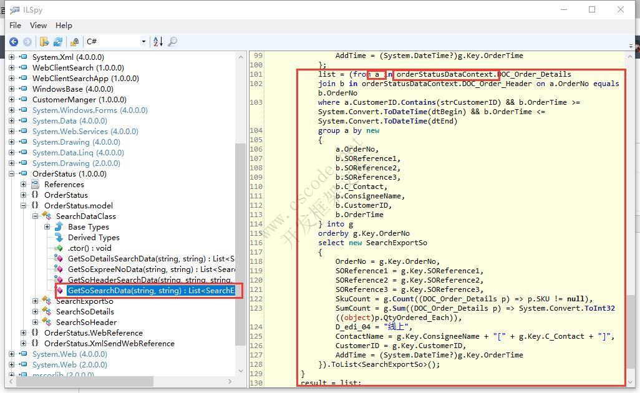The height and width of the screenshot is (393, 640).
Task: Select the .ctor() : void constructor
Action: pos(90,248)
